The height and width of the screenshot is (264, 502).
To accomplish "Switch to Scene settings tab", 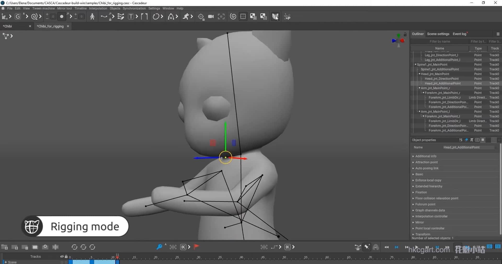I will 438,34.
